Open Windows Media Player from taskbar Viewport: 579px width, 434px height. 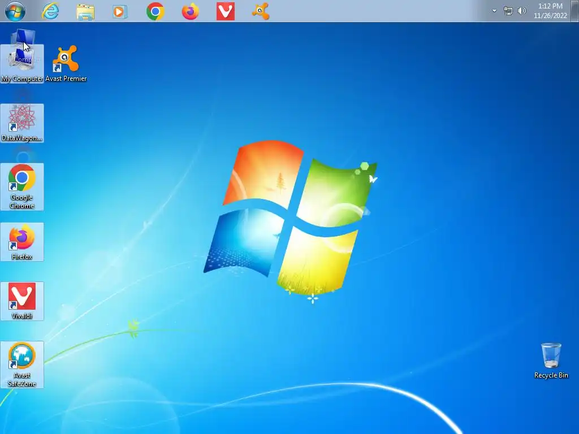click(x=120, y=12)
